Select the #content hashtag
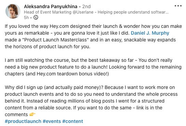Screen dimensions: 186x126 point(73,121)
